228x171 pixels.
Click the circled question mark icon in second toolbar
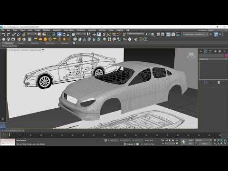click(145, 39)
